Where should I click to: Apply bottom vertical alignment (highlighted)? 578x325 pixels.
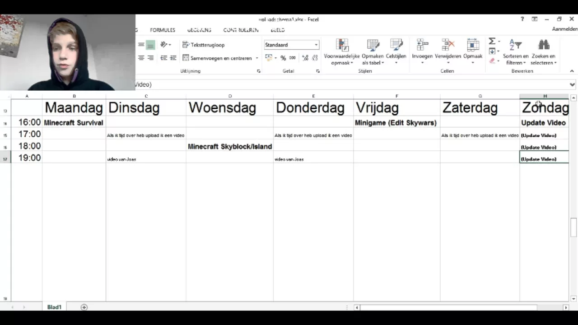pos(150,45)
